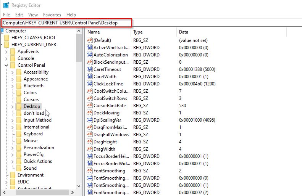Click the AutoColorization DWORD value icon
The width and height of the screenshot is (302, 196).
coord(90,55)
